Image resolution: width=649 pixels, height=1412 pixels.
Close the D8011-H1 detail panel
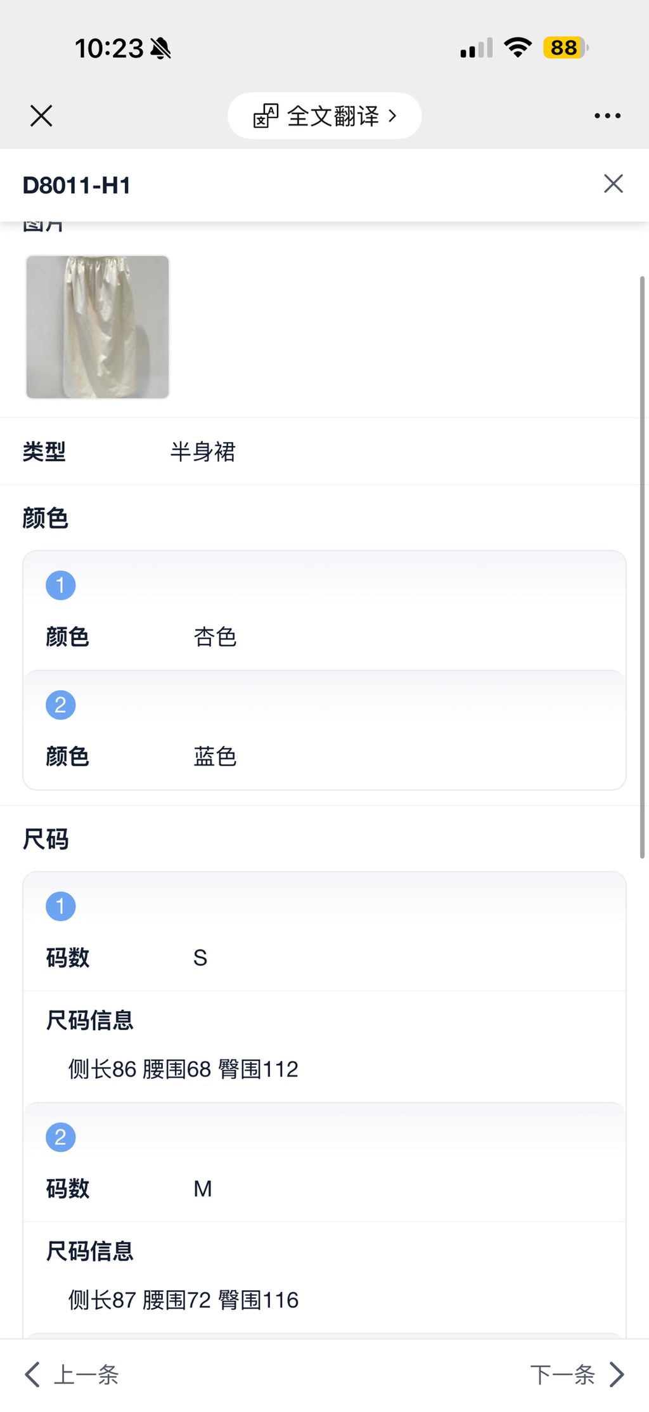[613, 184]
